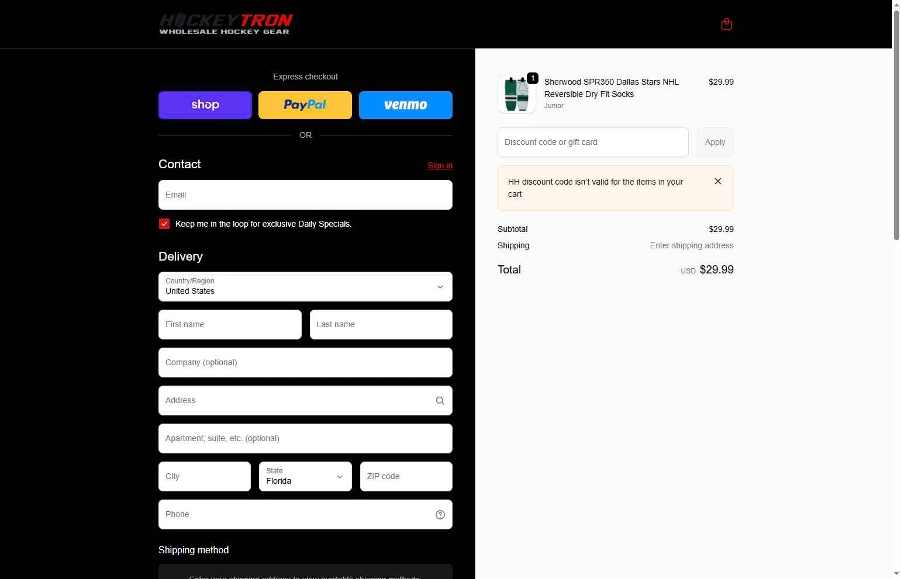901x579 pixels.
Task: Click the Delivery heading
Action: pos(181,256)
